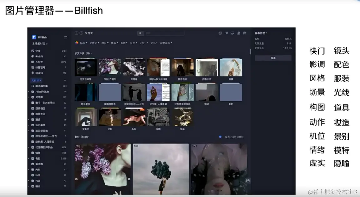Switch to the grid layout icon
360x197 pixels.
click(x=239, y=33)
